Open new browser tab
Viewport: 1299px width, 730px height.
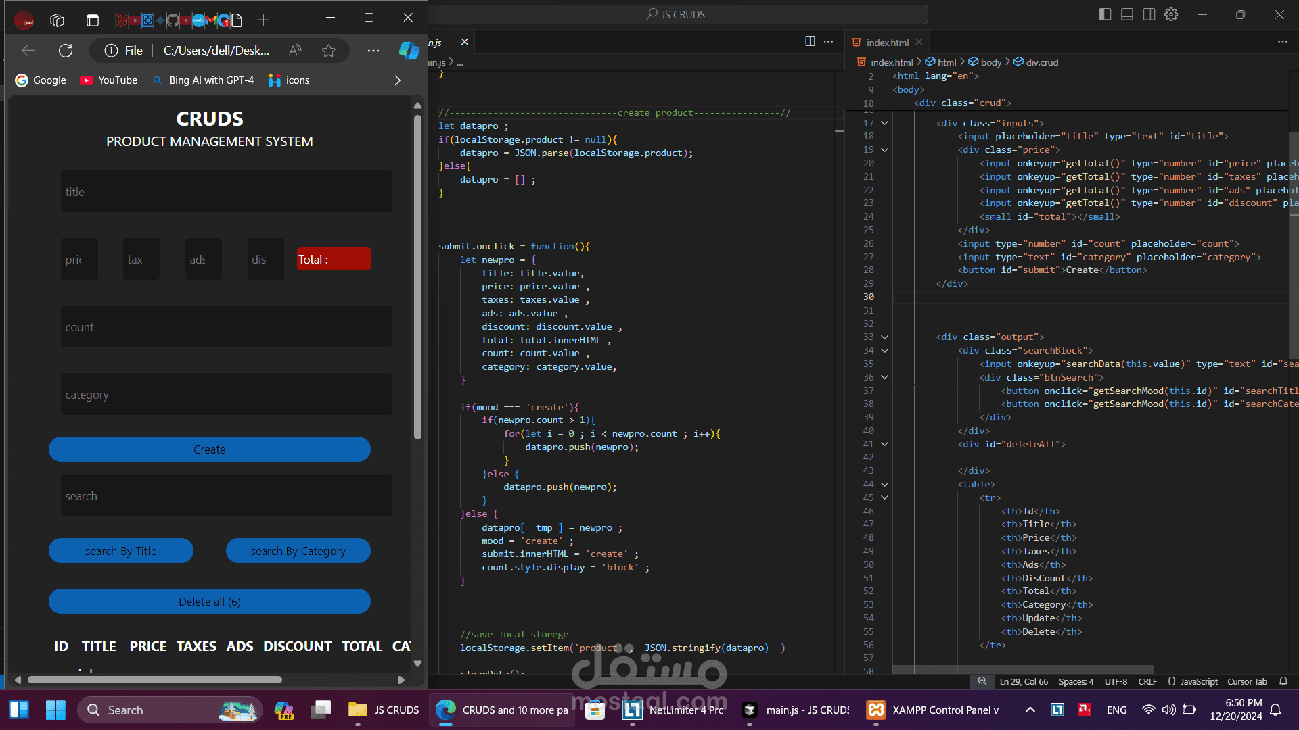(263, 20)
